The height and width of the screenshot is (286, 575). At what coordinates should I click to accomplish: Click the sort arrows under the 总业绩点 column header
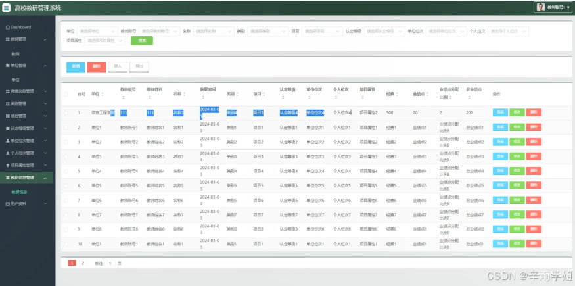tap(469, 97)
